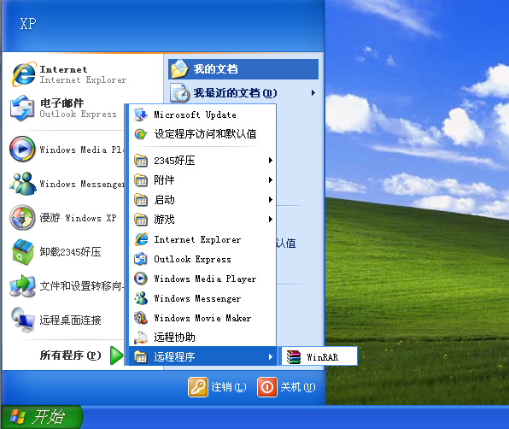Image resolution: width=509 pixels, height=429 pixels.
Task: Click the 2345好压 folder icon
Action: point(141,161)
